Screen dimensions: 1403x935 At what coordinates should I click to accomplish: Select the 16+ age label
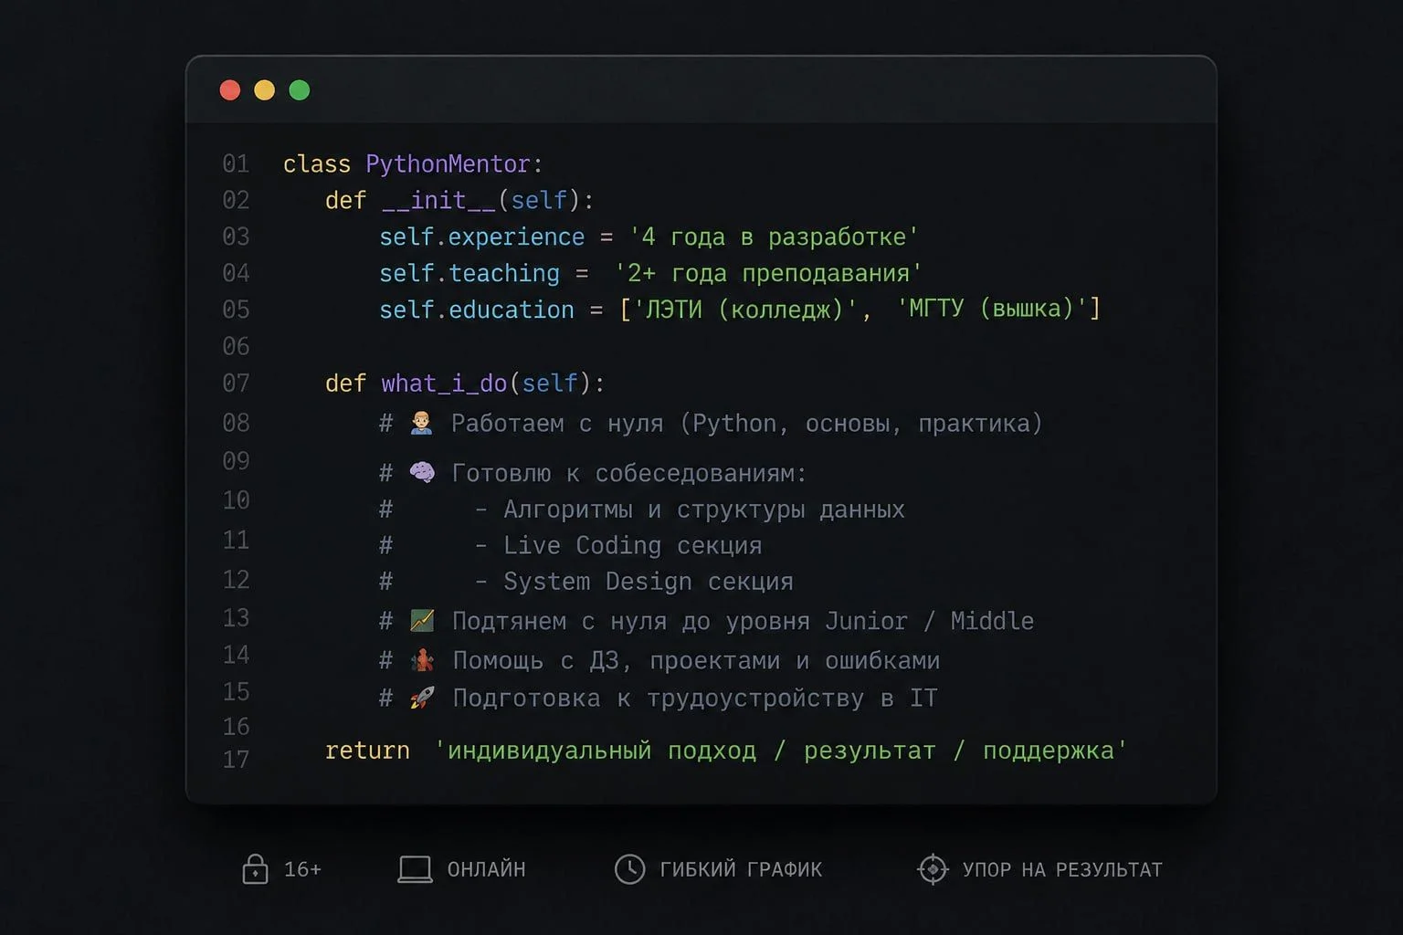coord(302,869)
